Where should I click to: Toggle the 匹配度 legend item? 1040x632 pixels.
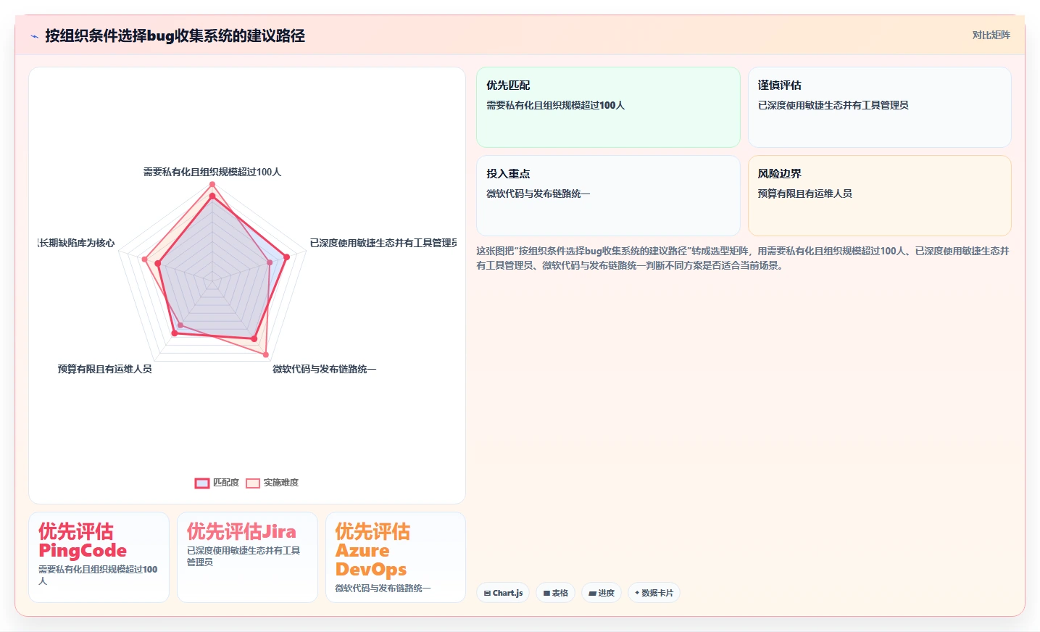click(217, 483)
